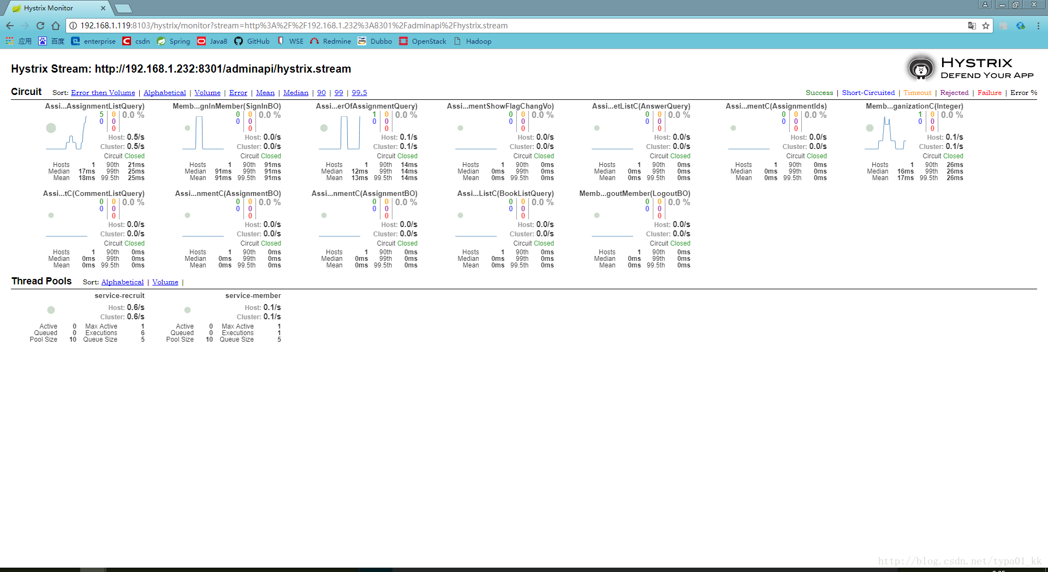
Task: Sort circuits by Volume
Action: (x=207, y=93)
